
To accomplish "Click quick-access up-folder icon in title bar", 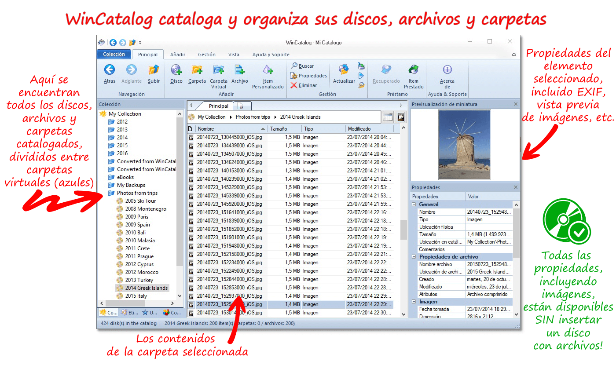I will click(132, 43).
